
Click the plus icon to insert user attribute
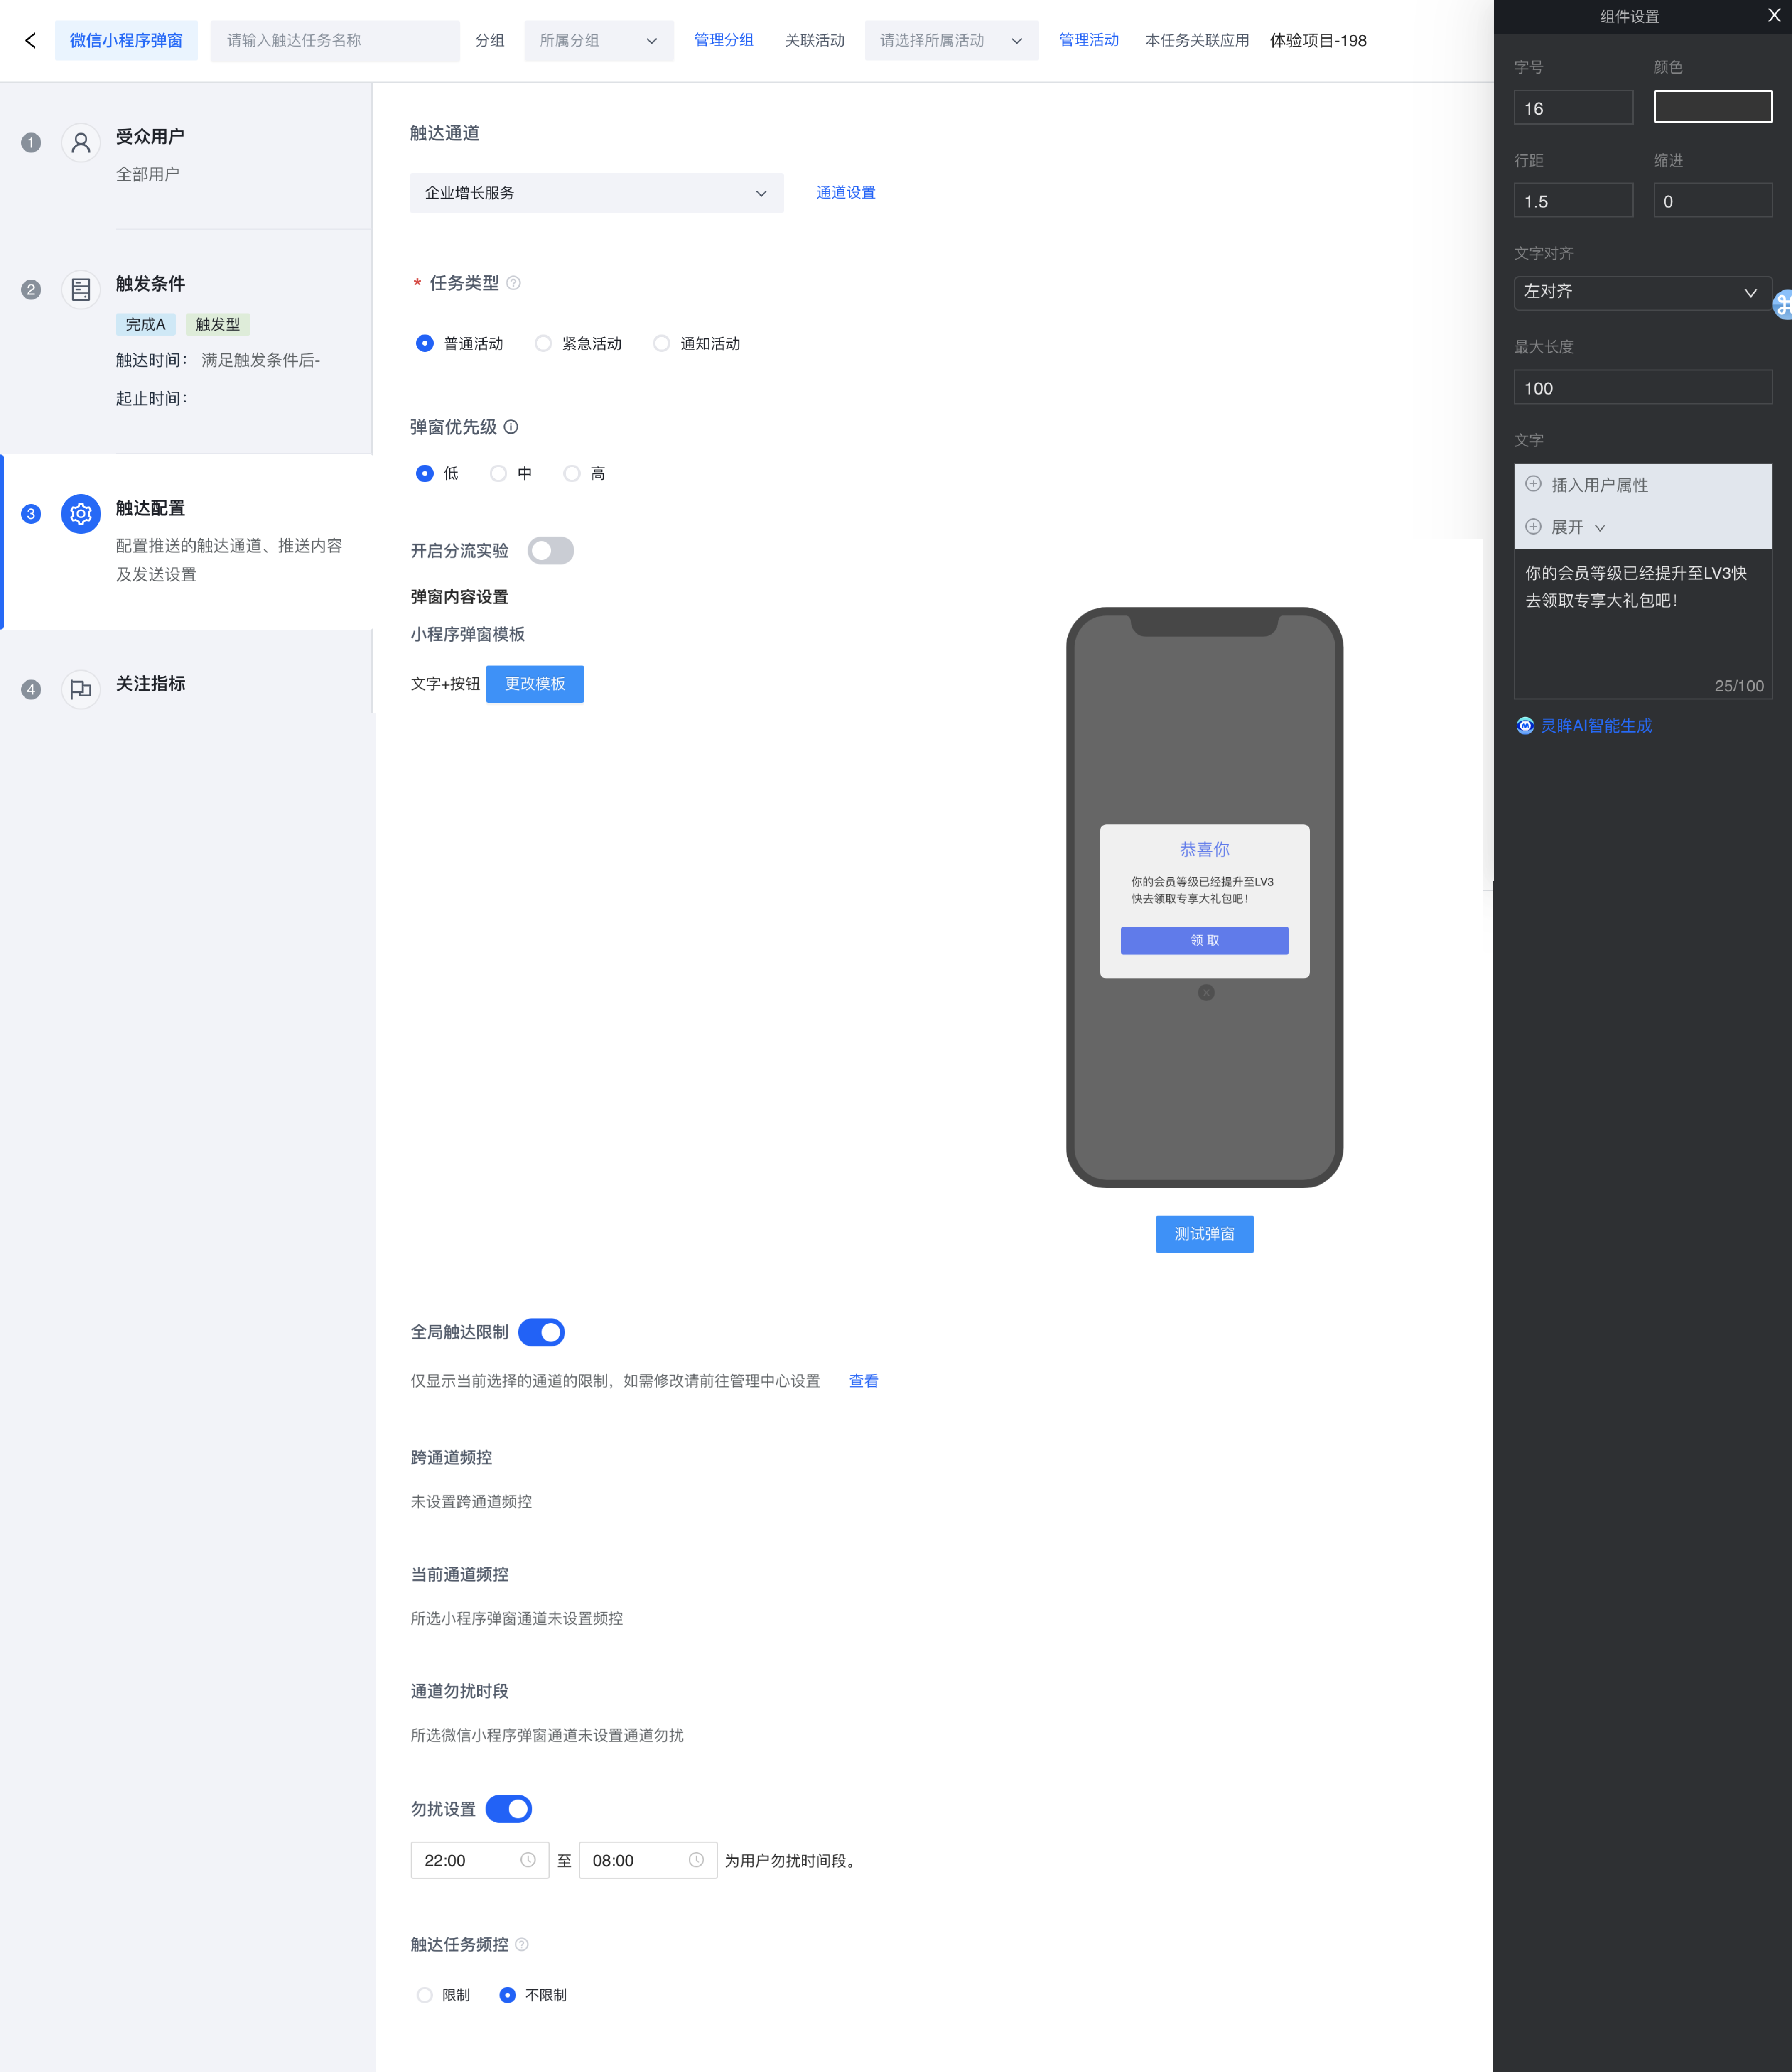(1533, 484)
